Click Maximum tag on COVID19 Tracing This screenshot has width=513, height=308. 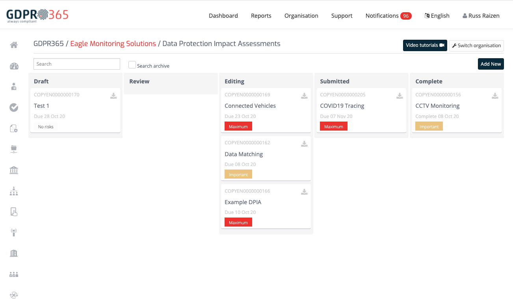point(334,126)
